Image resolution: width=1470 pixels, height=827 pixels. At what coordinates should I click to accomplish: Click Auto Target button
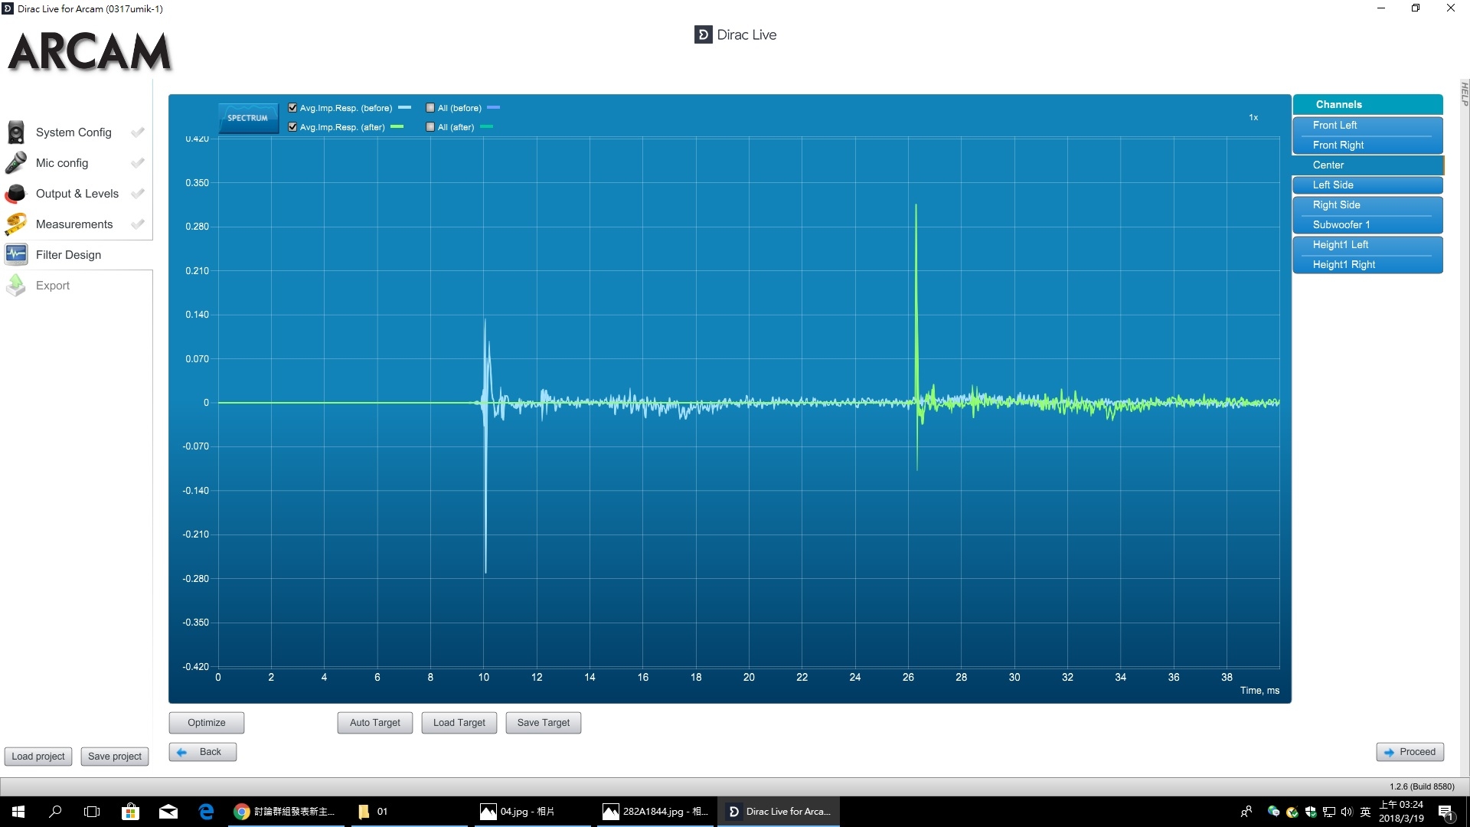point(375,723)
